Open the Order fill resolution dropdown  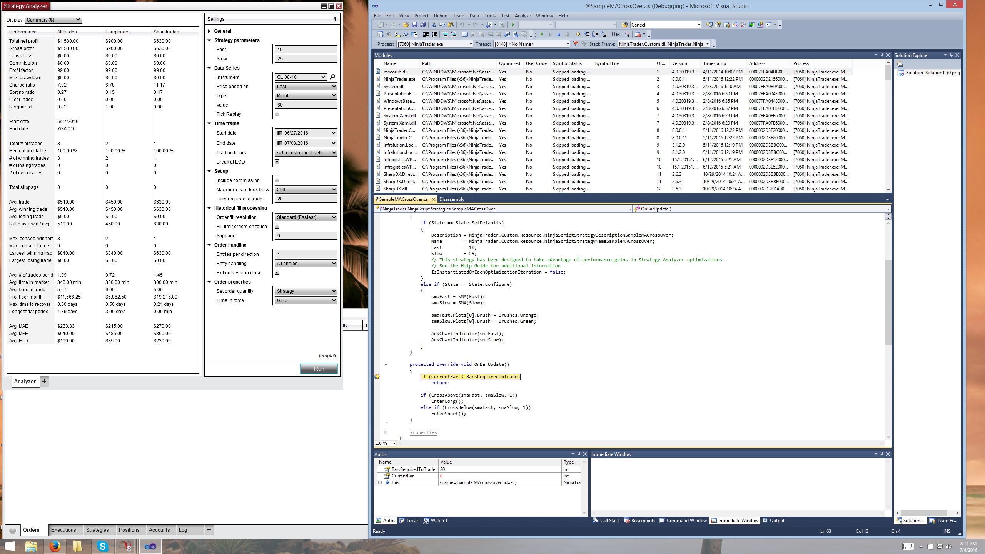point(306,217)
